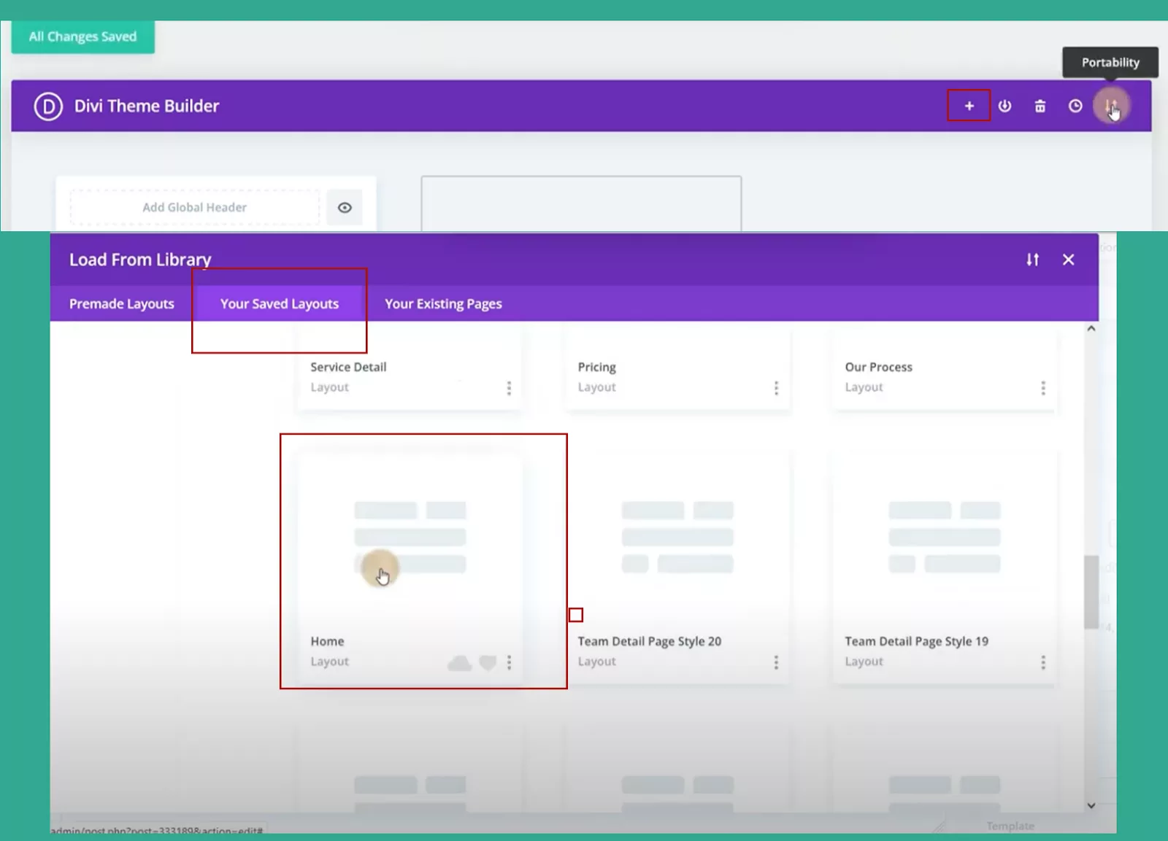
Task: Open the history clock icon
Action: 1075,106
